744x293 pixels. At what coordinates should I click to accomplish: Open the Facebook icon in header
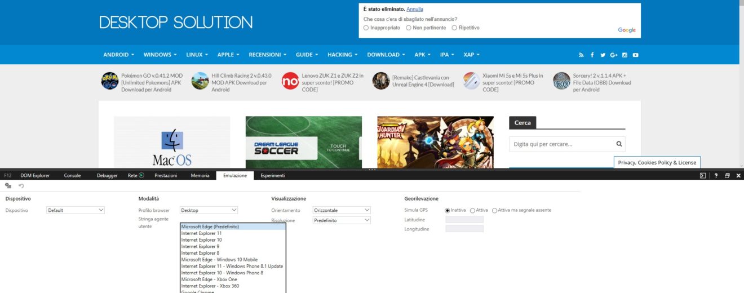point(592,55)
